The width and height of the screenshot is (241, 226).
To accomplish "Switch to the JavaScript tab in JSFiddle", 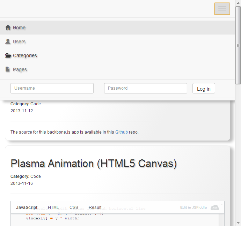I will pos(27,208).
